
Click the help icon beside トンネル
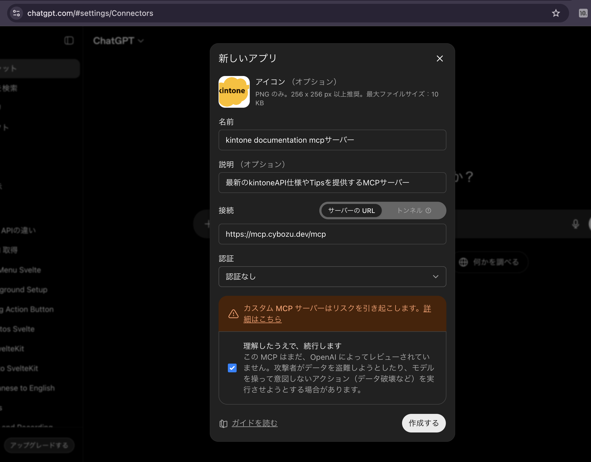pos(429,210)
